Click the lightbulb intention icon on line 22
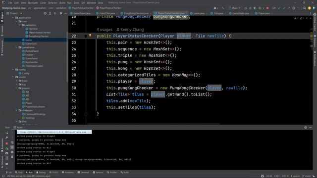 coord(90,35)
